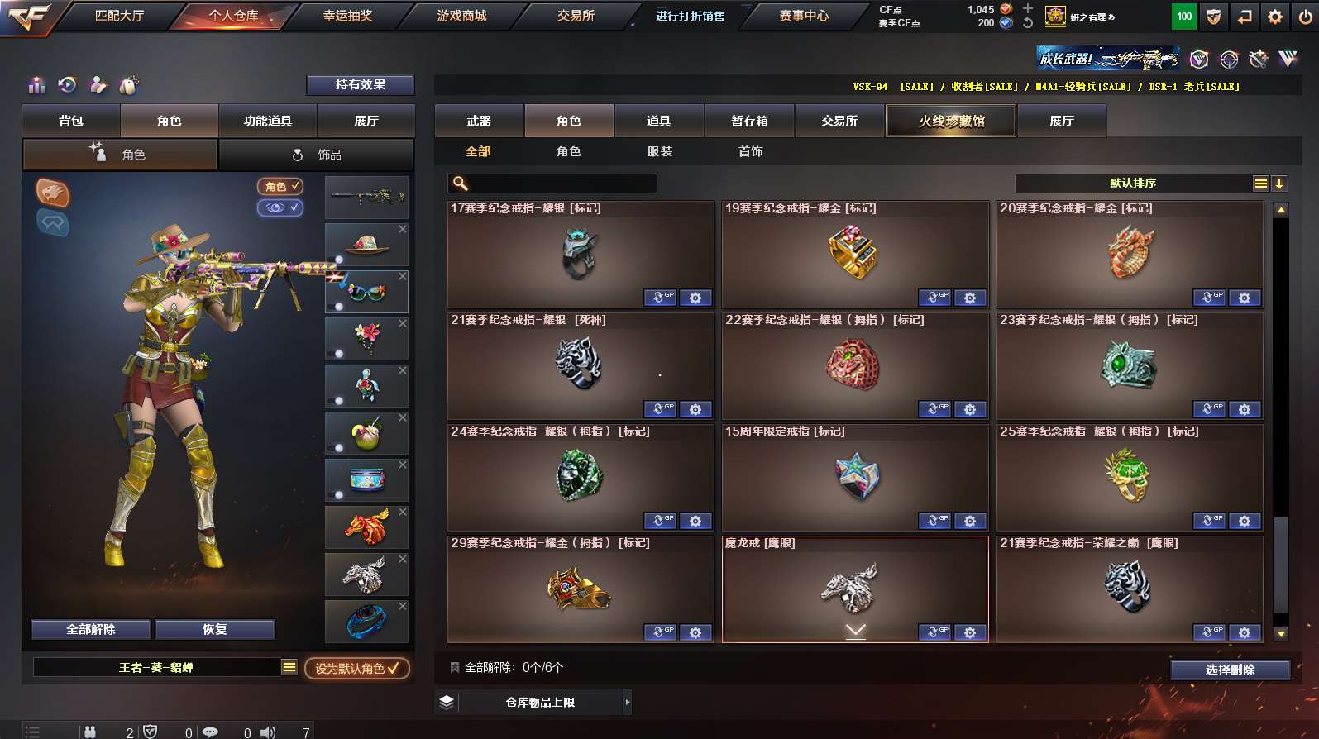Open the settings gear in top bar
Image resolution: width=1319 pixels, height=739 pixels.
pyautogui.click(x=1274, y=16)
